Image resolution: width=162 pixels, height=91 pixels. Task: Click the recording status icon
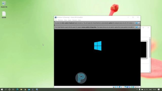127,87
